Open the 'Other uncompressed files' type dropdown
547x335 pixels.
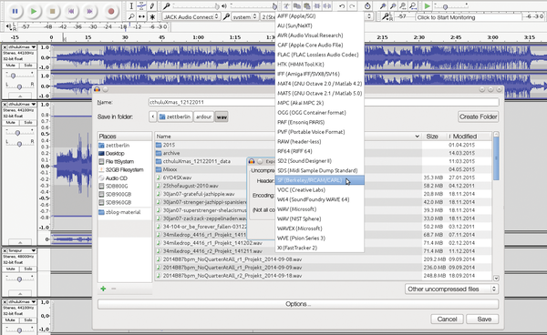(451, 289)
